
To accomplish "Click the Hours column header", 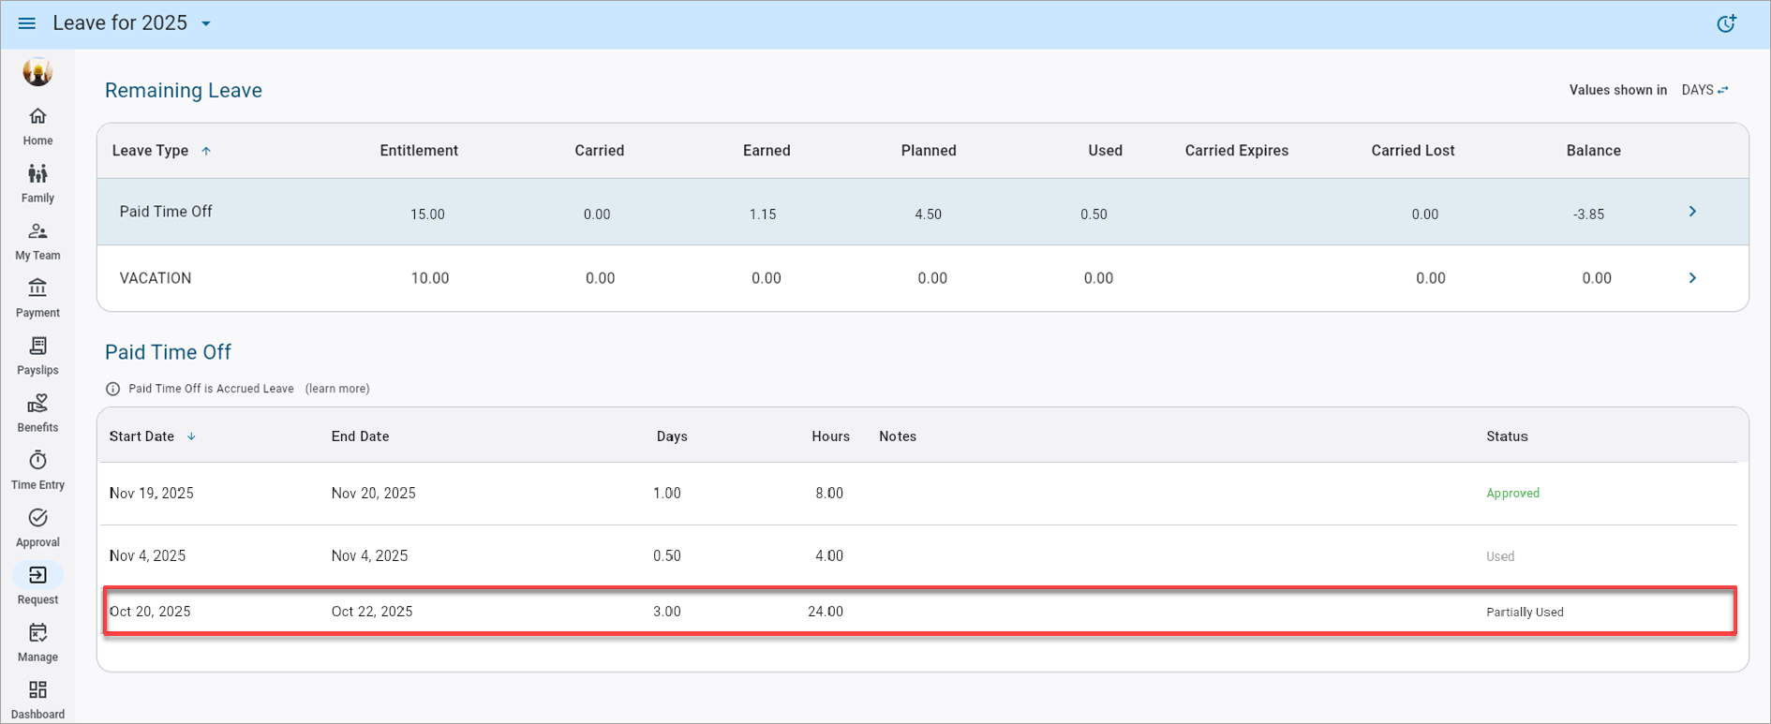I will click(x=830, y=436).
